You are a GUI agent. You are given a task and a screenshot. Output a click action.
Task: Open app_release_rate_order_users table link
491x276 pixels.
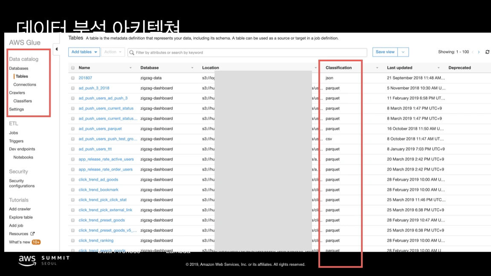[x=106, y=169]
